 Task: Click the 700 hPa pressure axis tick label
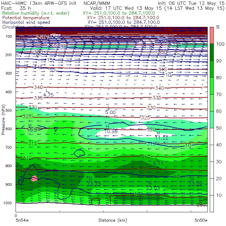[x=9, y=147]
